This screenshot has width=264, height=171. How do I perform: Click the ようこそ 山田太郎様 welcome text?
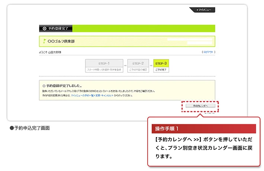(50, 52)
